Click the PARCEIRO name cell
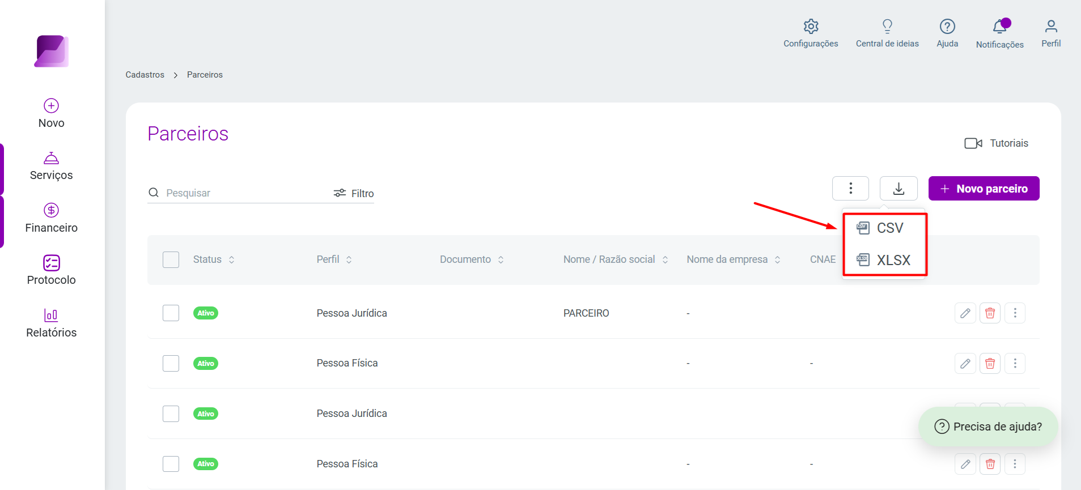Image resolution: width=1081 pixels, height=490 pixels. pos(586,313)
